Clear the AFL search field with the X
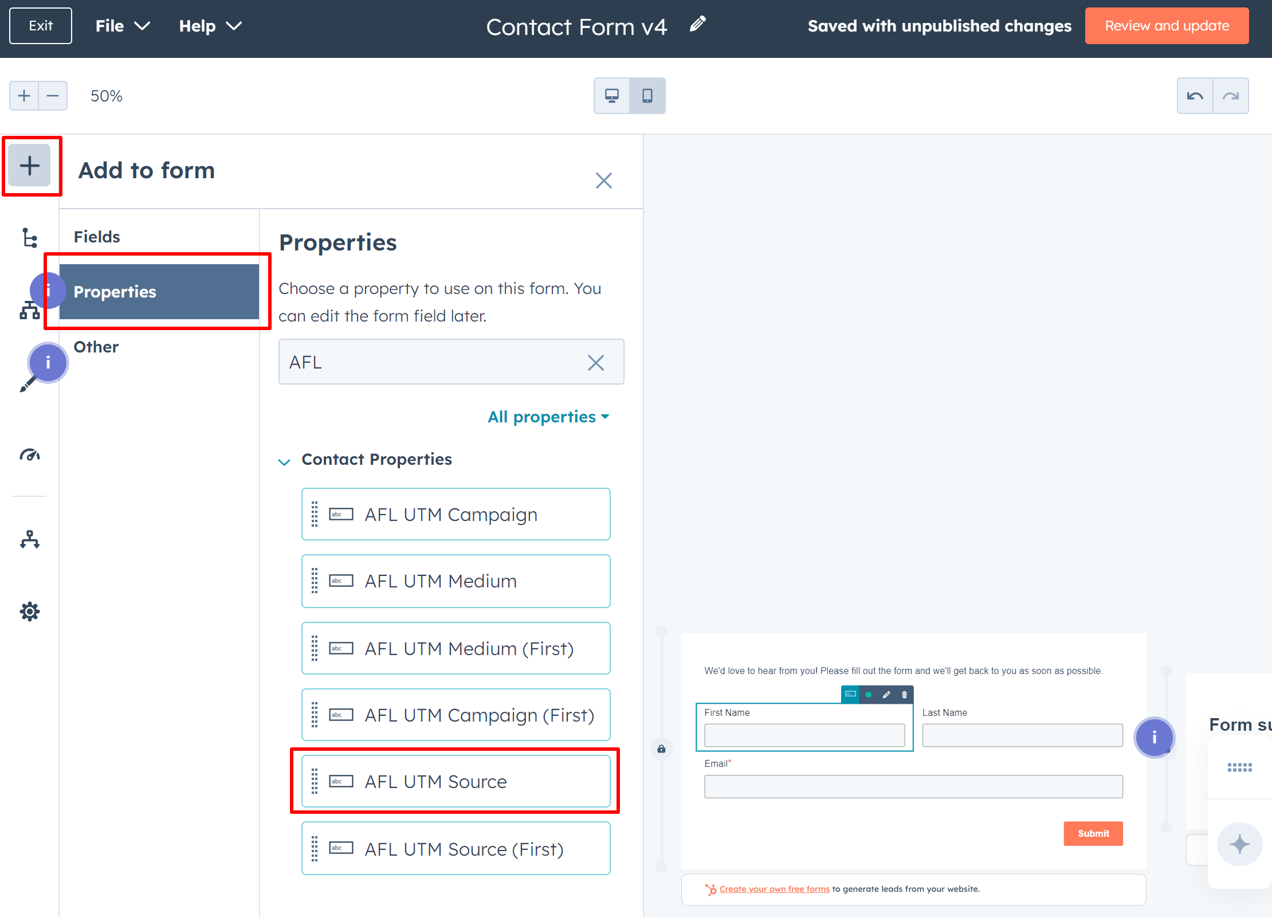Viewport: 1272px width, 917px height. 596,362
